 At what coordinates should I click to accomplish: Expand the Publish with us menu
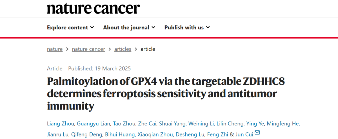187,27
